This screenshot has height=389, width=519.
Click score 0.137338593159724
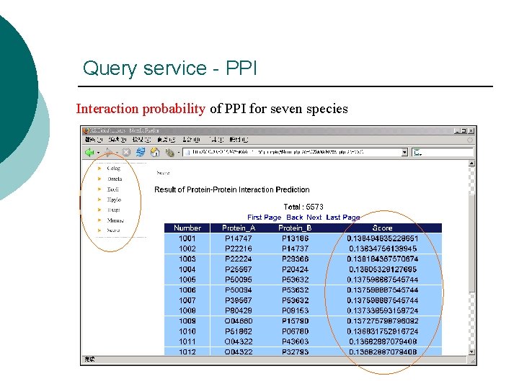coord(383,311)
